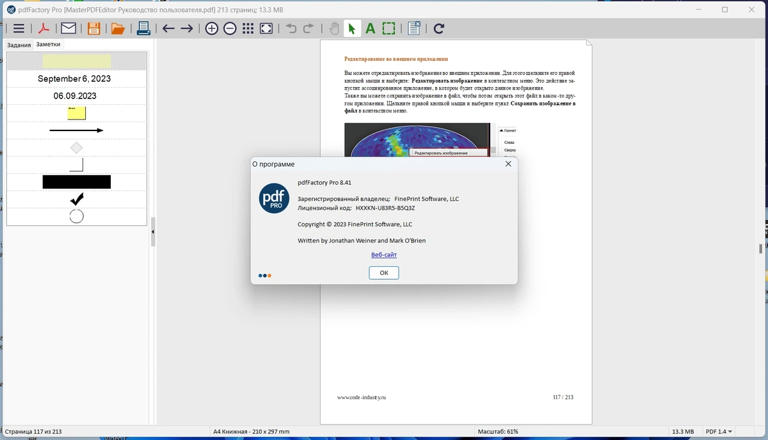Click the www.code-industry.ru footer text
The height and width of the screenshot is (440, 768).
pos(362,397)
